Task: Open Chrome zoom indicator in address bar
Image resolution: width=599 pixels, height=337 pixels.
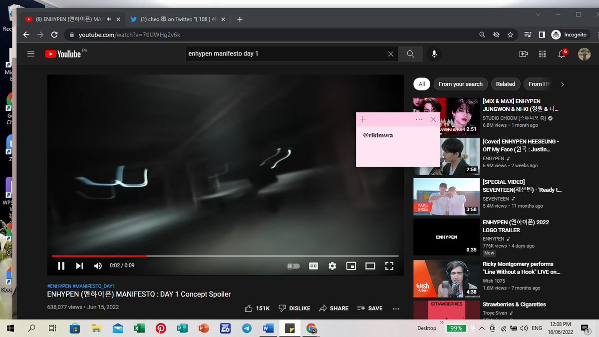Action: [x=482, y=35]
